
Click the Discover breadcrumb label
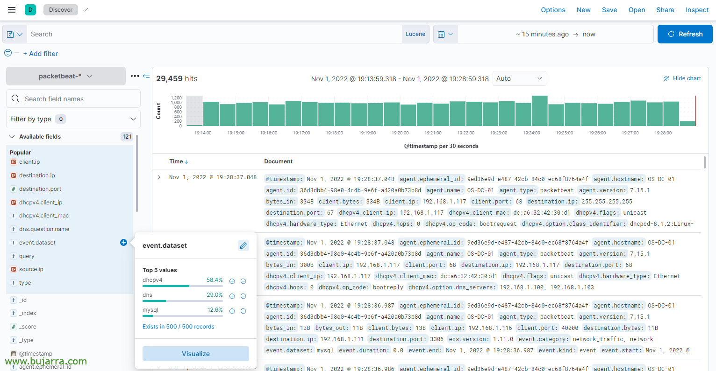coord(61,10)
